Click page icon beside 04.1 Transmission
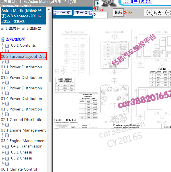 click(7, 146)
